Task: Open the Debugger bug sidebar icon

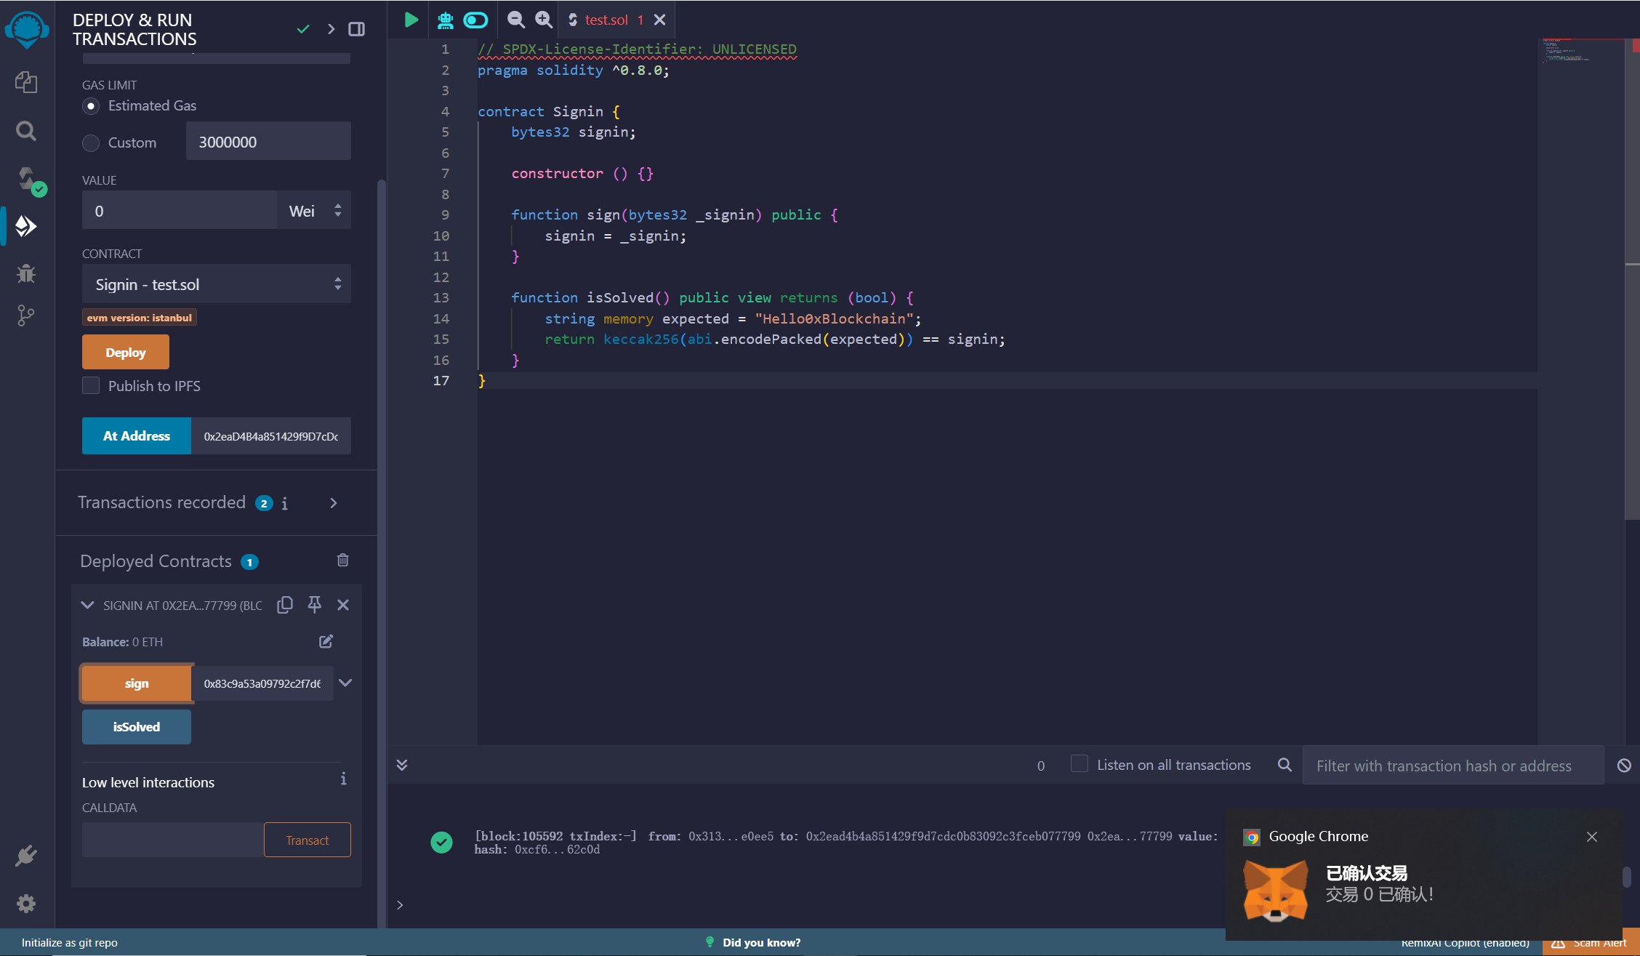Action: point(26,273)
